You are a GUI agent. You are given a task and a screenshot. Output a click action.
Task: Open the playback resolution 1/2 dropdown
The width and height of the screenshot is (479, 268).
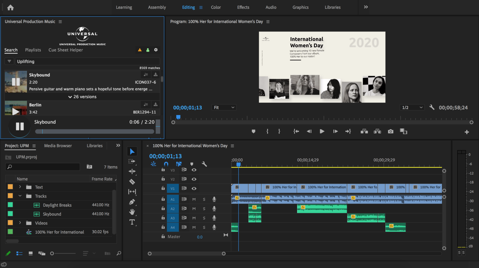(x=412, y=107)
